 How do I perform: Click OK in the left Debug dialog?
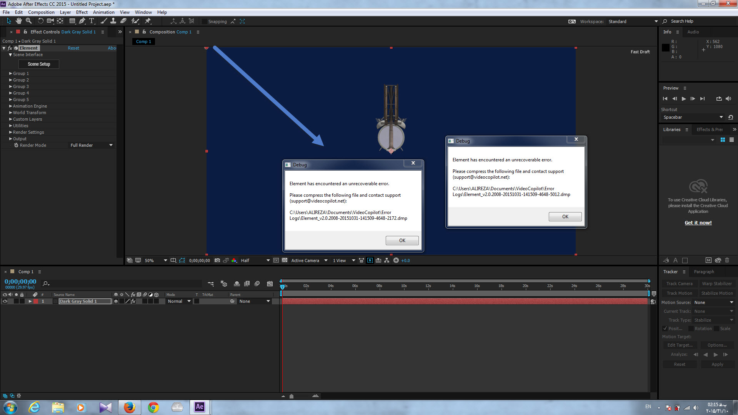click(402, 240)
